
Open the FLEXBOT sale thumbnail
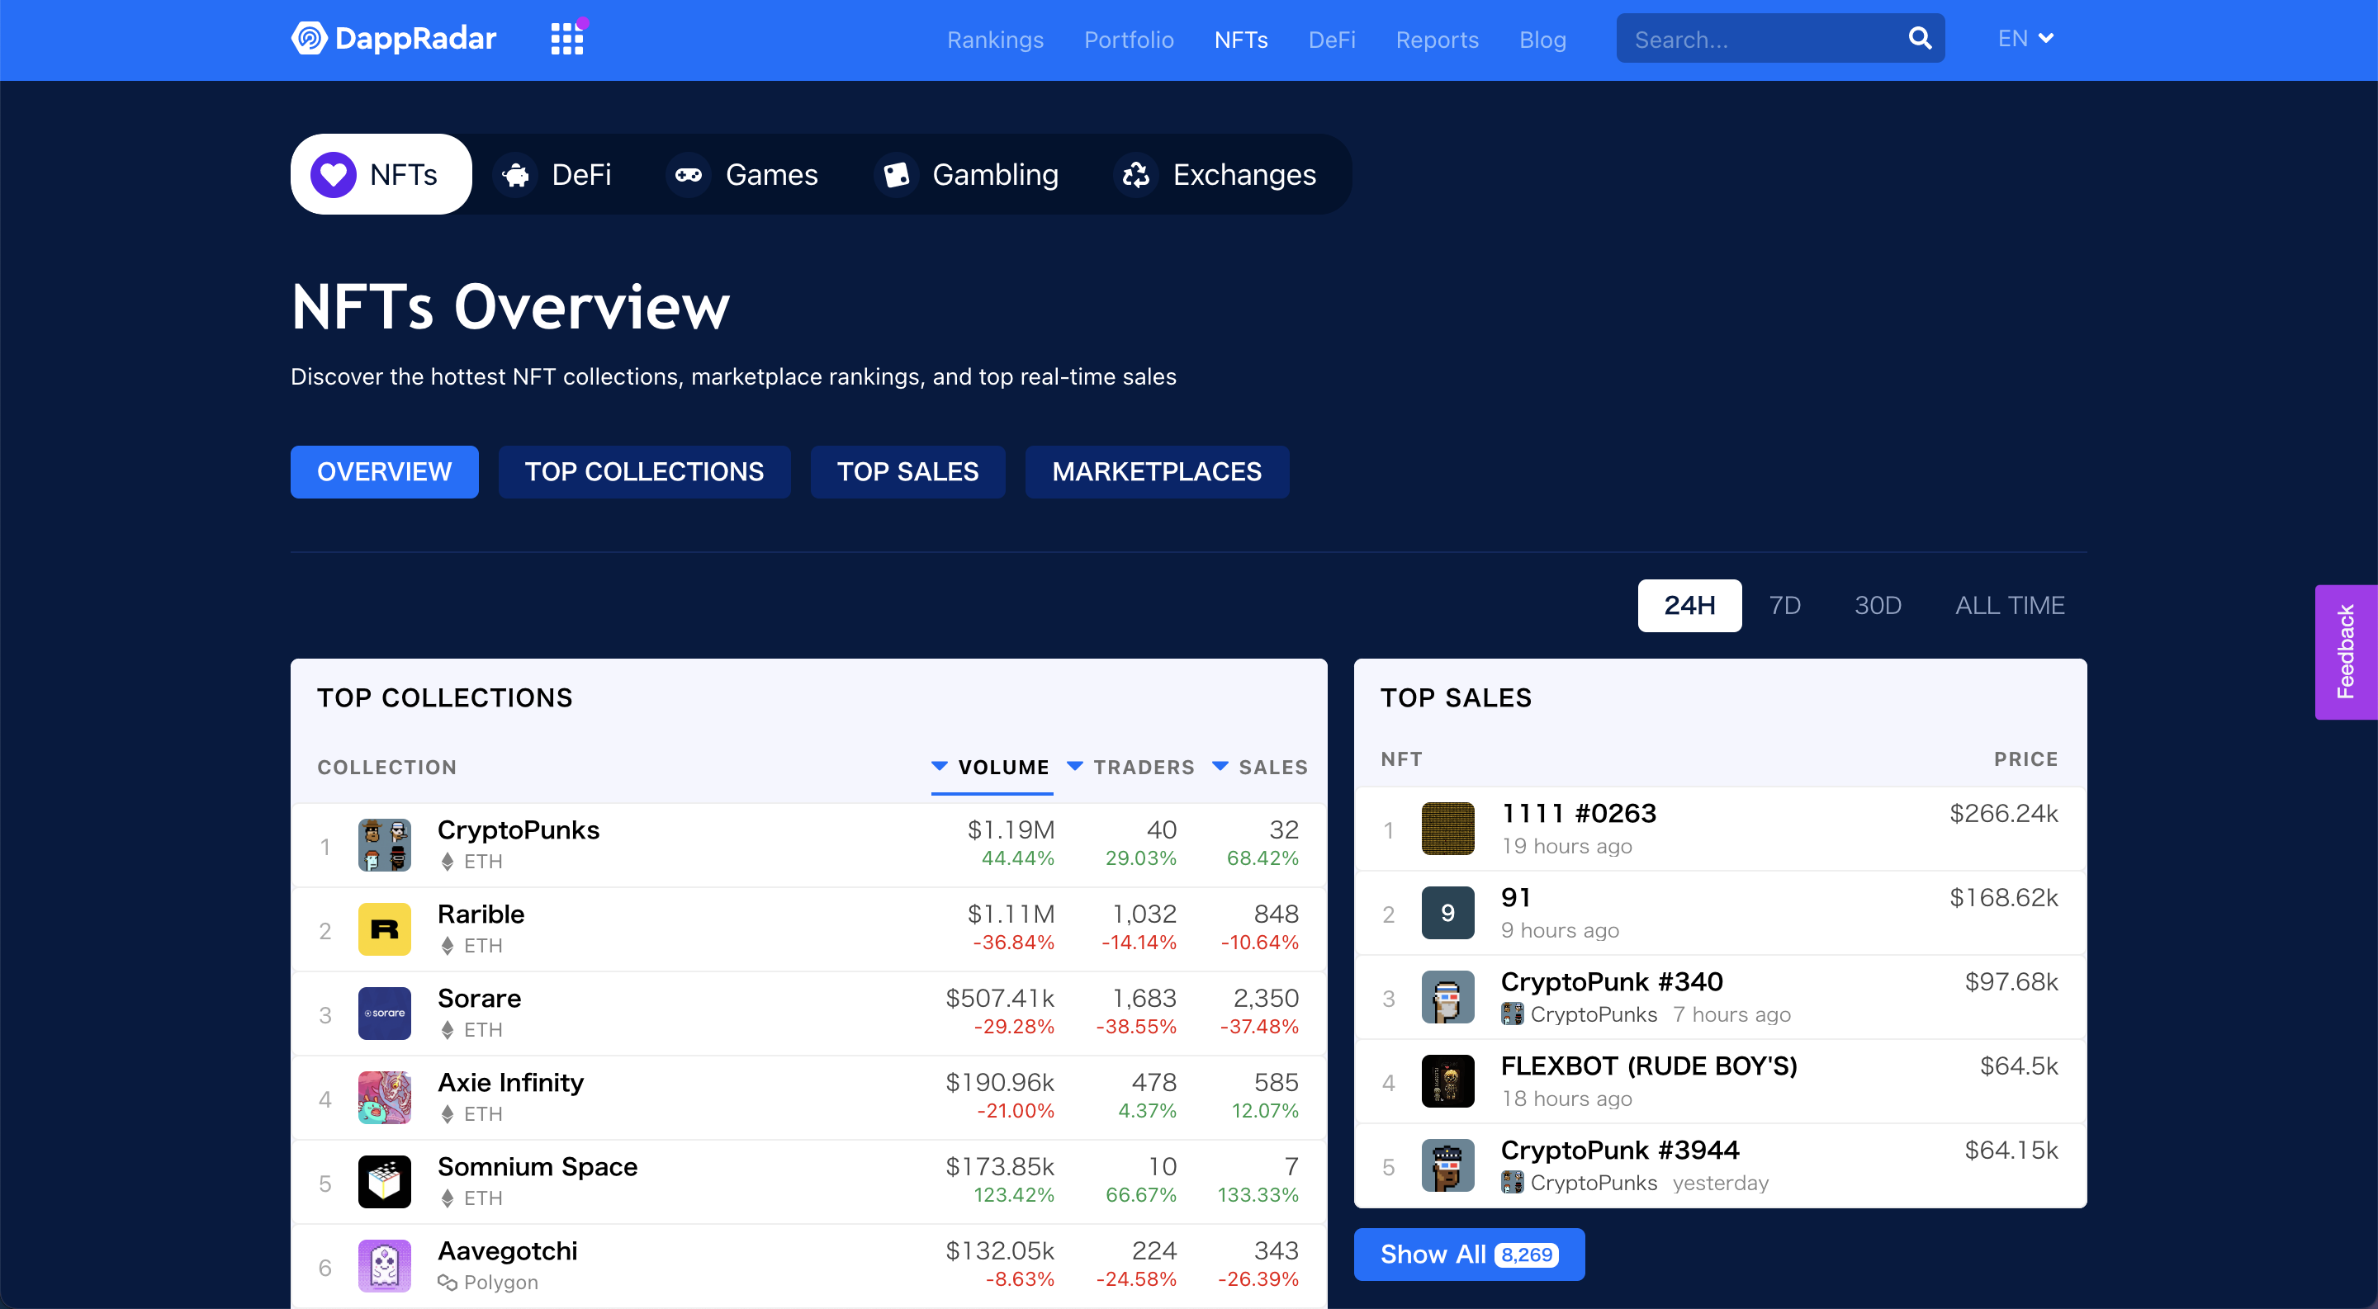1447,1081
